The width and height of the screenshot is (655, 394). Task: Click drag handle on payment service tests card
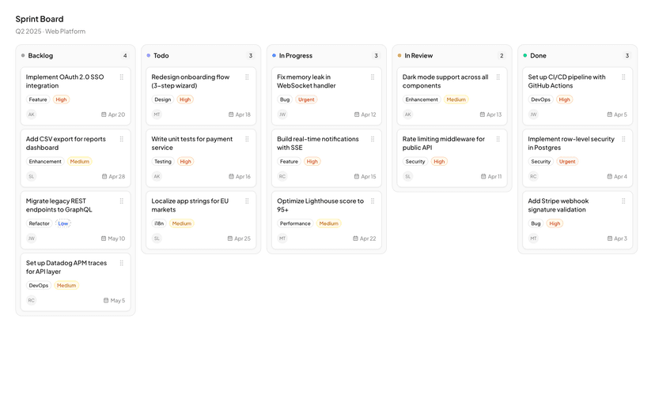pos(247,139)
